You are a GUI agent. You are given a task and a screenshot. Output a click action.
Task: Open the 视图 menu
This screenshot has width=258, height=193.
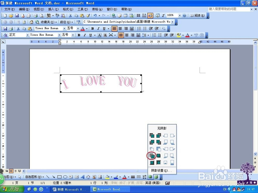point(39,9)
